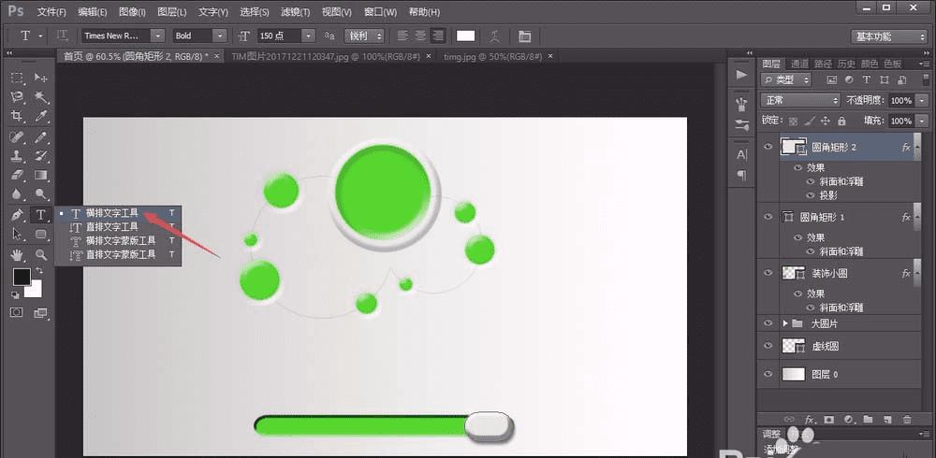Open the 图层(L) menu
Image resolution: width=936 pixels, height=458 pixels.
172,12
